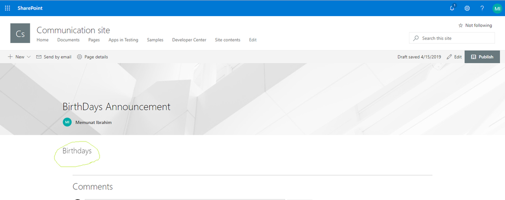The width and height of the screenshot is (505, 200).
Task: Click the Cs site logo tile
Action: 20,33
